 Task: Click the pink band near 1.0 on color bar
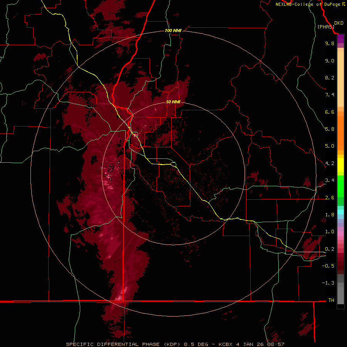340,234
